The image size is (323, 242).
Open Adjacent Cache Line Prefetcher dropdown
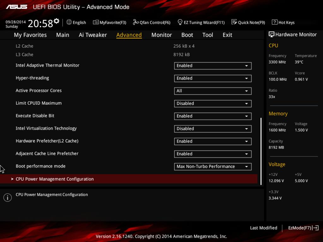(213, 154)
